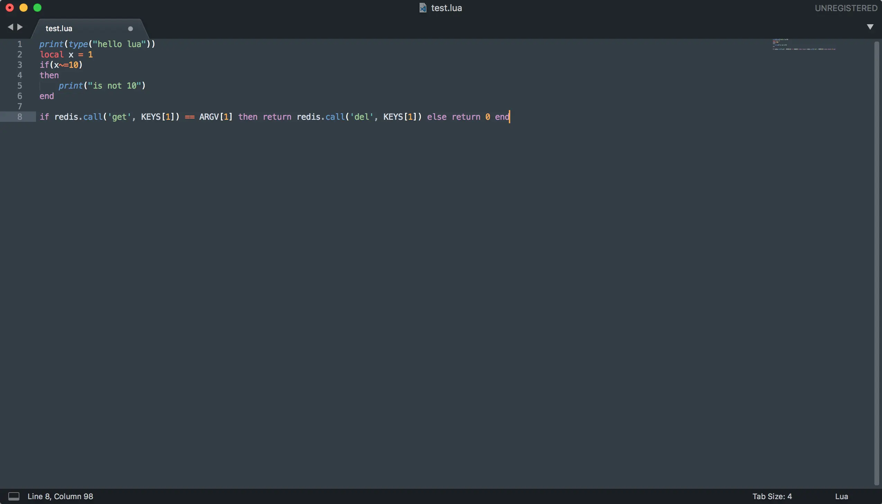Click Line 8, Column 98 status text
Screen dimensions: 882x504
coord(60,496)
